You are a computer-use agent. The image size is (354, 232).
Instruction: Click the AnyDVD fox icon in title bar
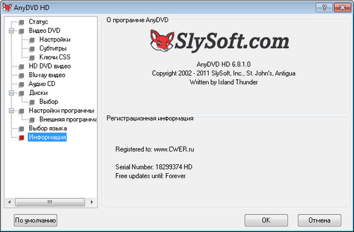pyautogui.click(x=7, y=8)
